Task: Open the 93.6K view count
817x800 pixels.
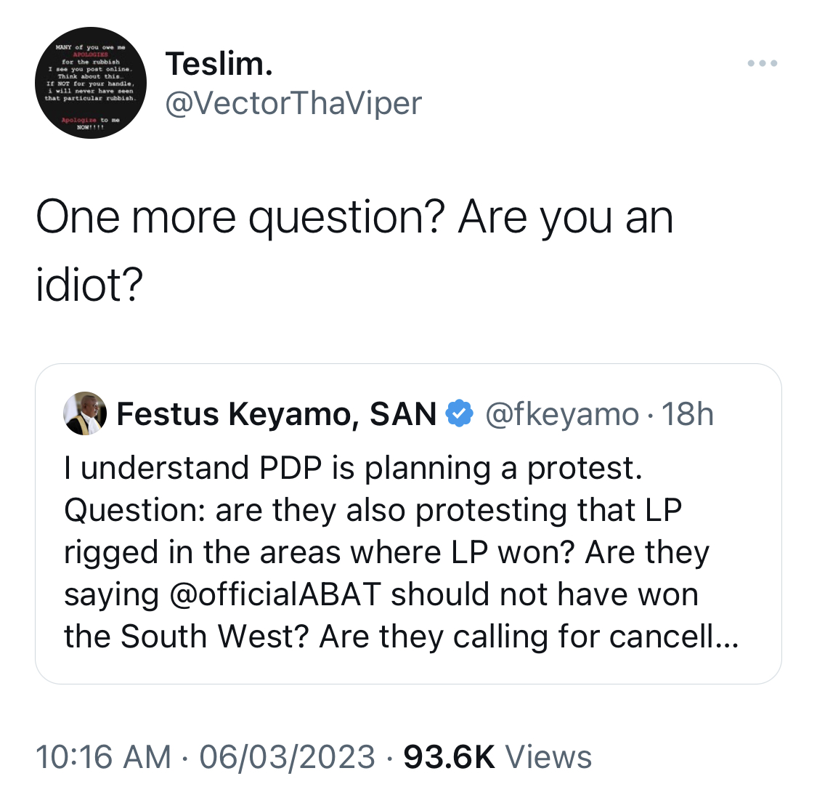Action: [x=449, y=756]
